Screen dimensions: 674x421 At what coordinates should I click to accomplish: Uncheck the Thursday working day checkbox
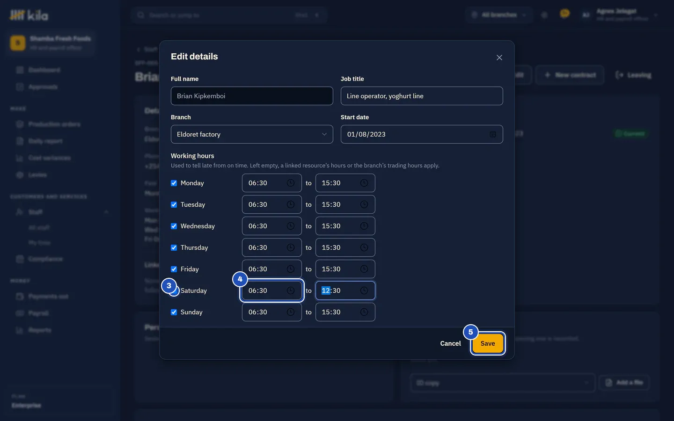tap(174, 247)
